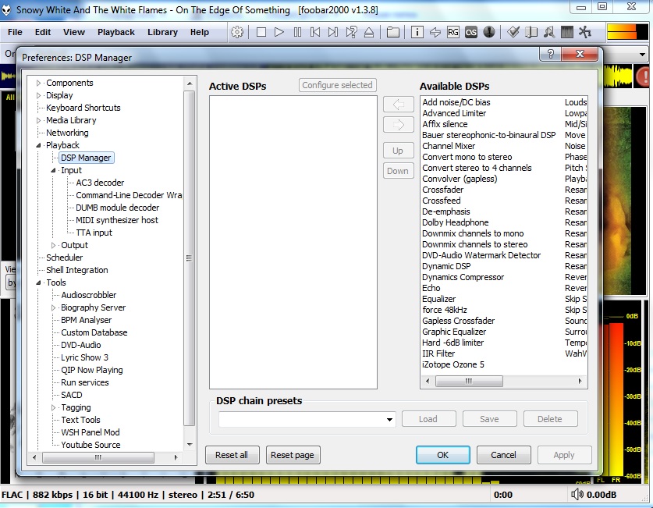Click the branching tree toolbar icon
Image resolution: width=653 pixels, height=508 pixels.
tap(584, 32)
